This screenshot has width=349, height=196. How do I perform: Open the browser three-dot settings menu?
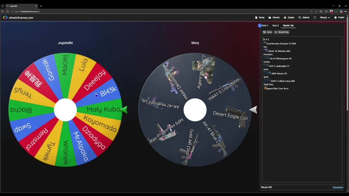coord(336,11)
